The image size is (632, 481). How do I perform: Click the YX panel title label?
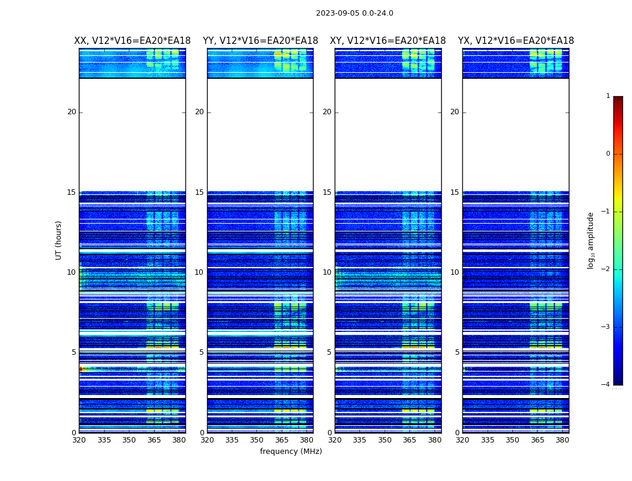click(515, 41)
